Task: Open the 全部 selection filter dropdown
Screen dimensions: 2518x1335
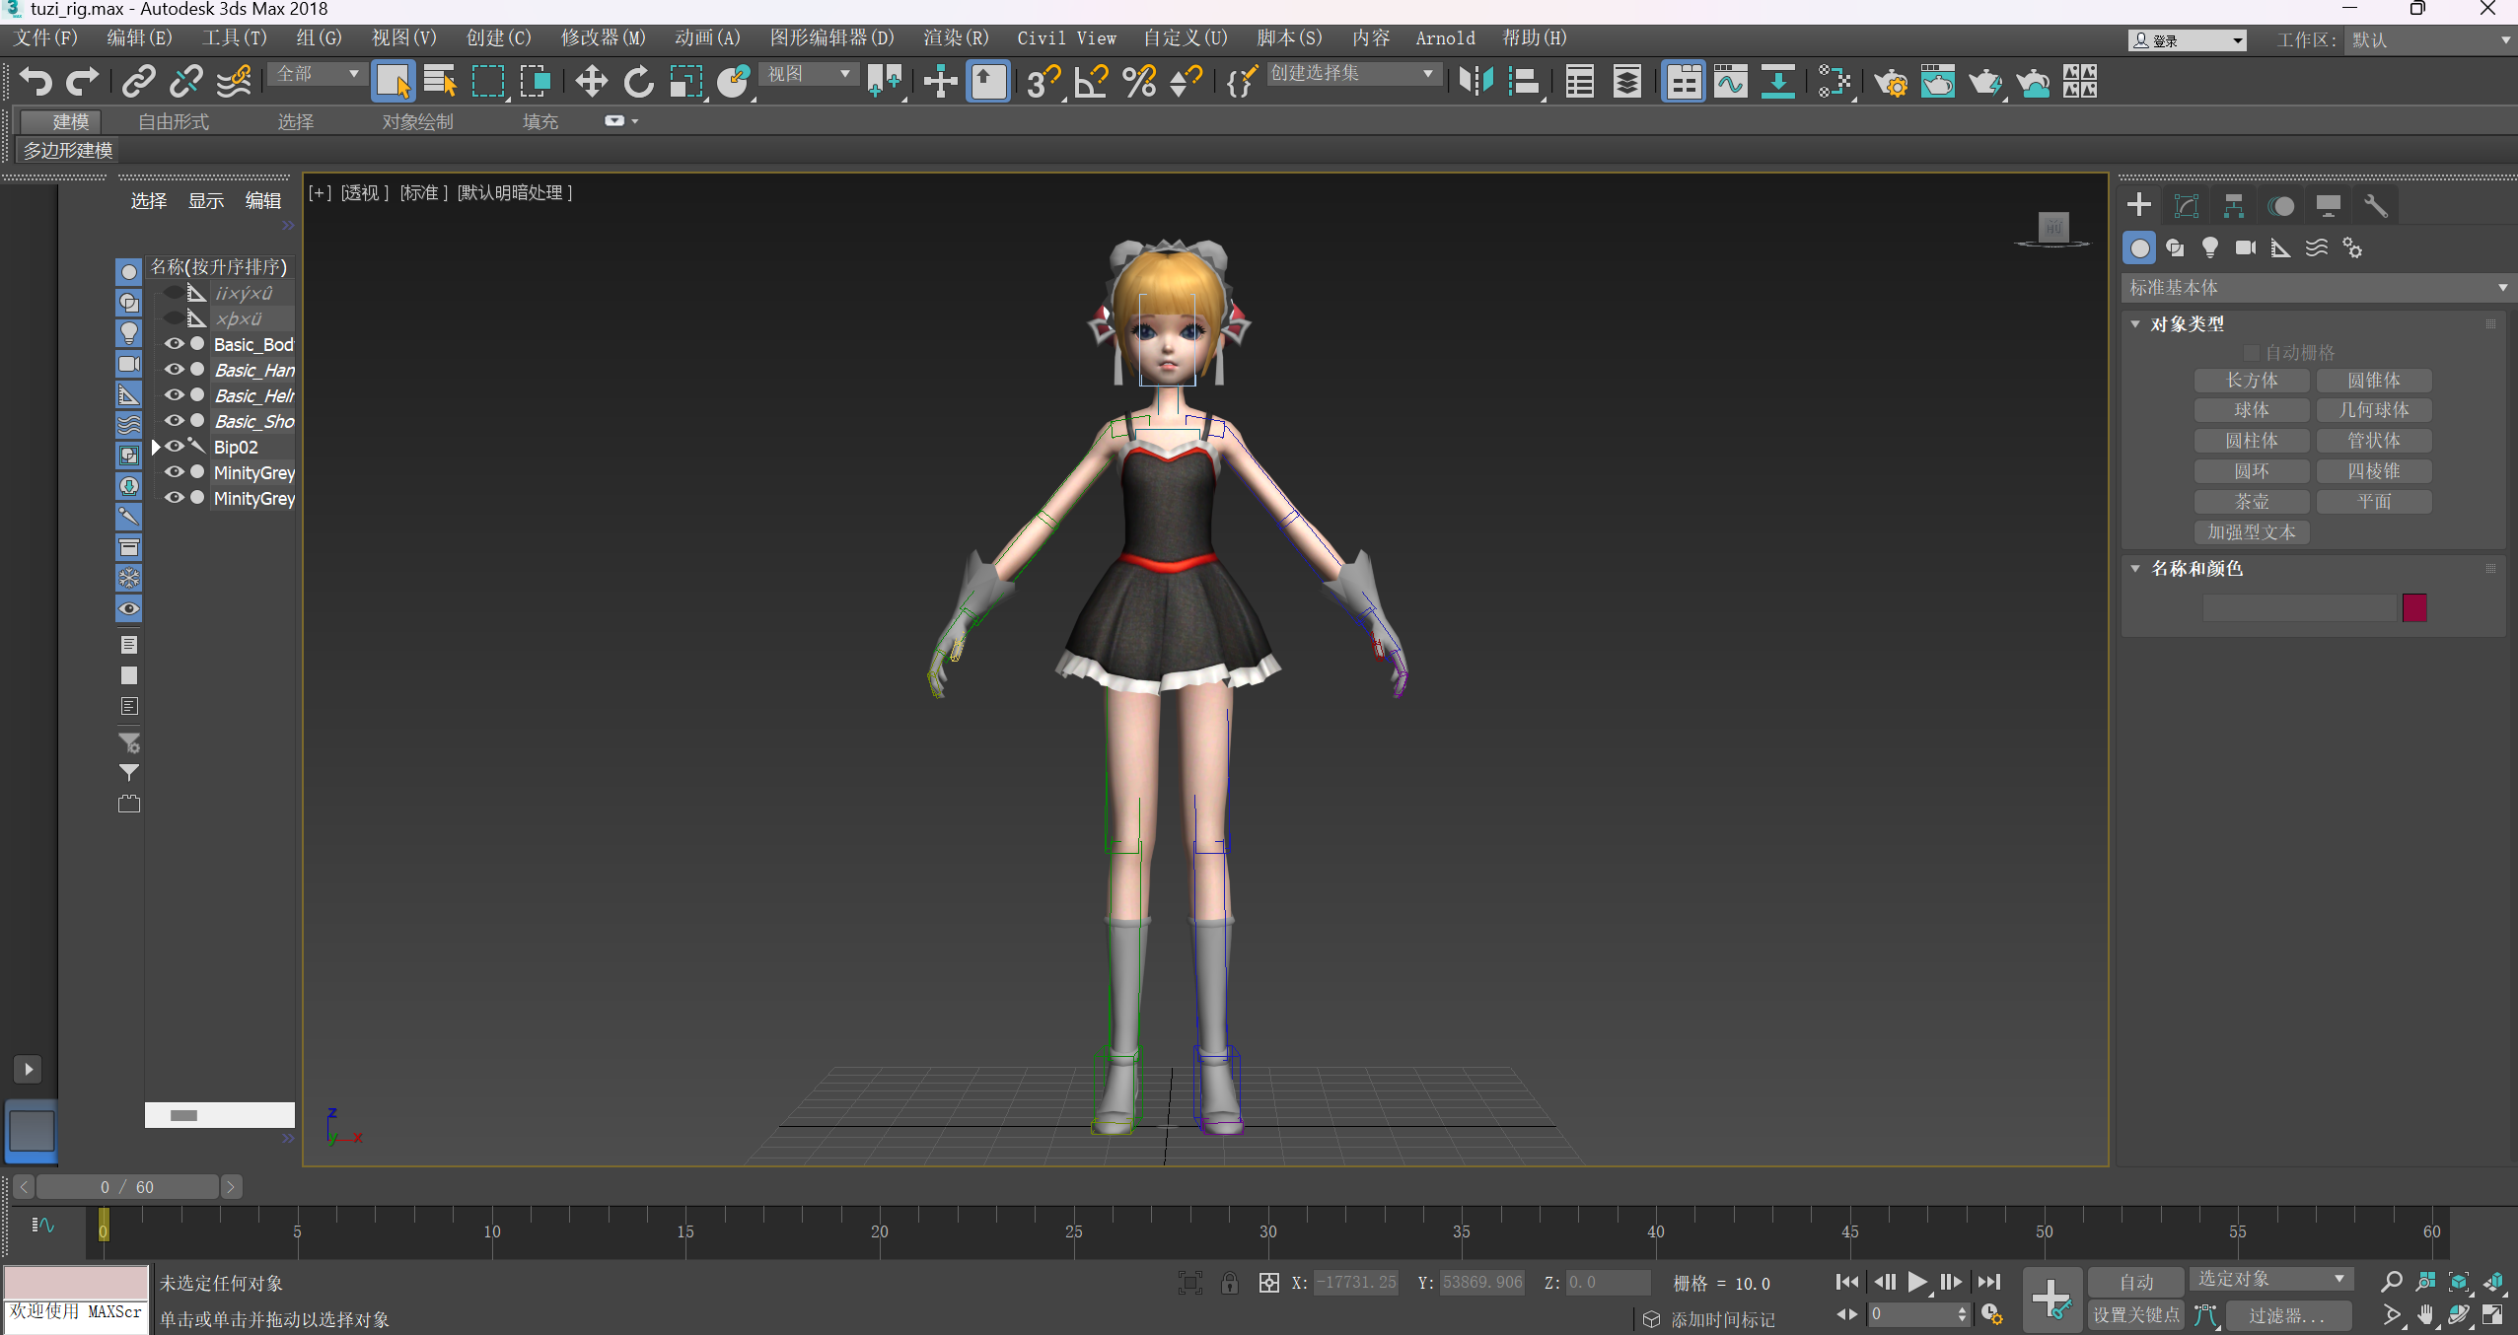Action: (x=317, y=74)
